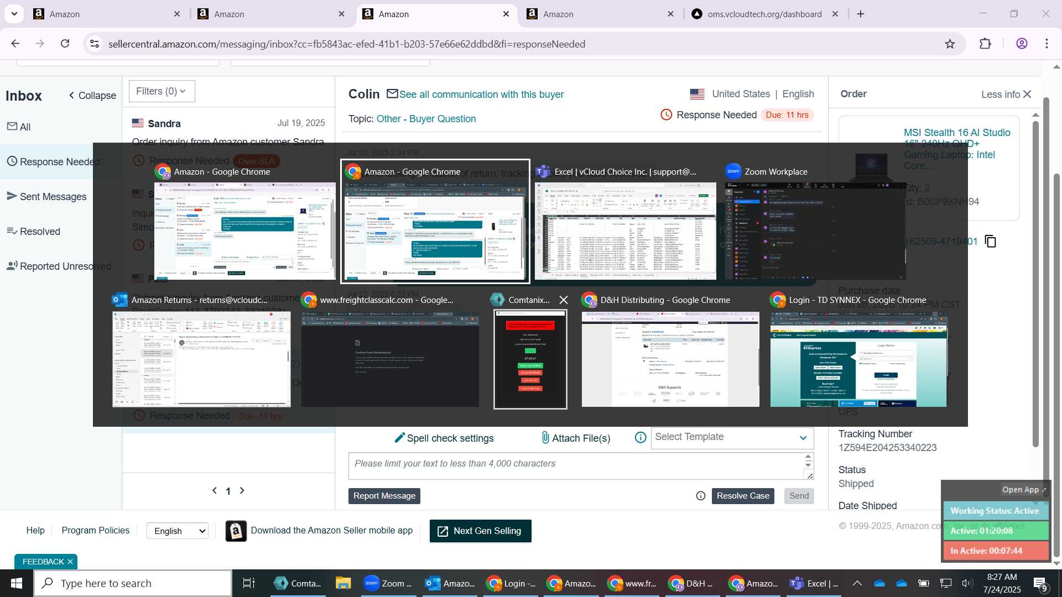View site information icon in address bar
This screenshot has height=597, width=1062.
point(95,44)
